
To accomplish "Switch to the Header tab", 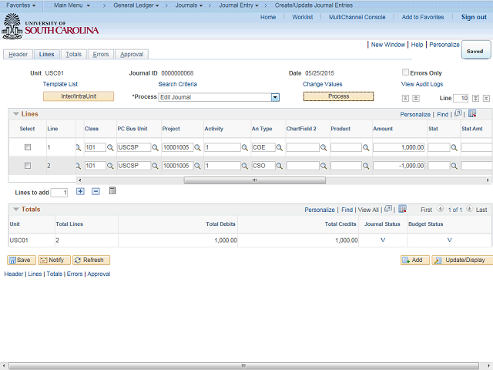I will pos(18,55).
